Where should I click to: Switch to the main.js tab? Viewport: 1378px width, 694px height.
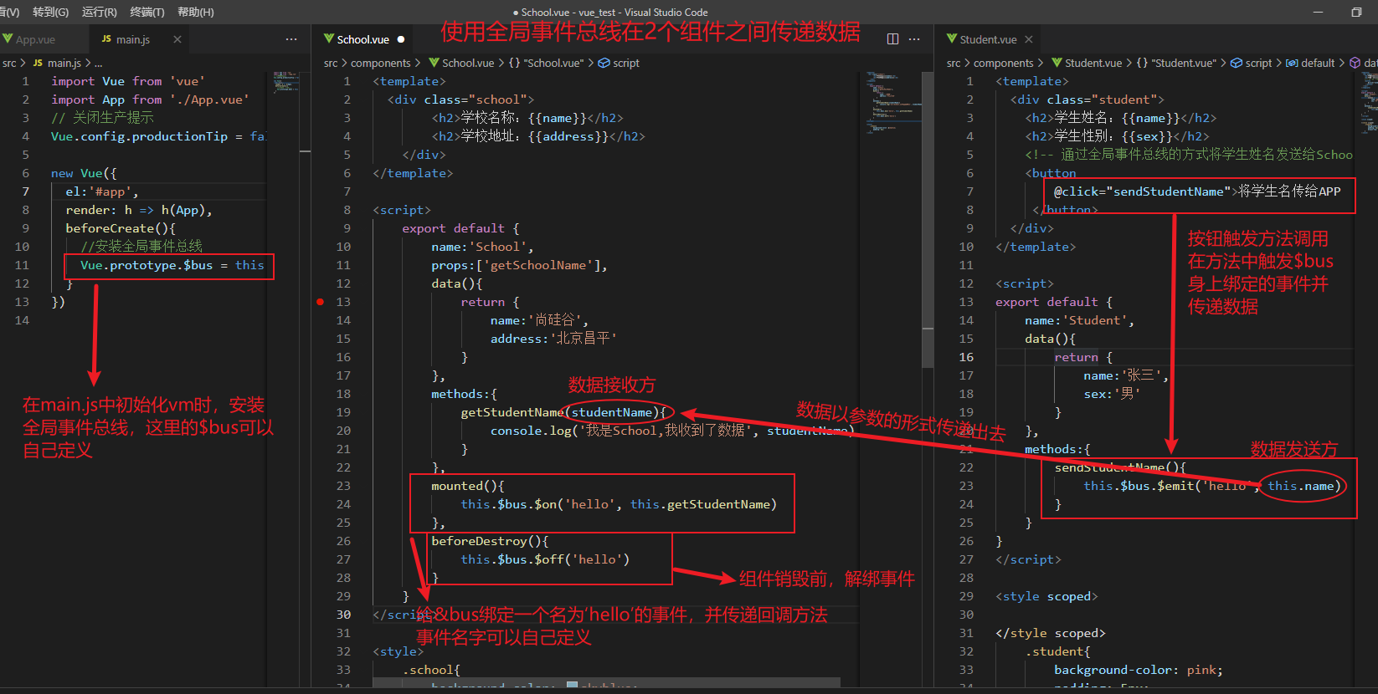[x=133, y=39]
